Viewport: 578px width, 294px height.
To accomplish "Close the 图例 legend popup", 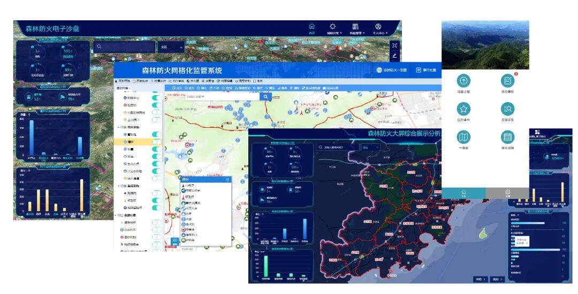I will (227, 180).
